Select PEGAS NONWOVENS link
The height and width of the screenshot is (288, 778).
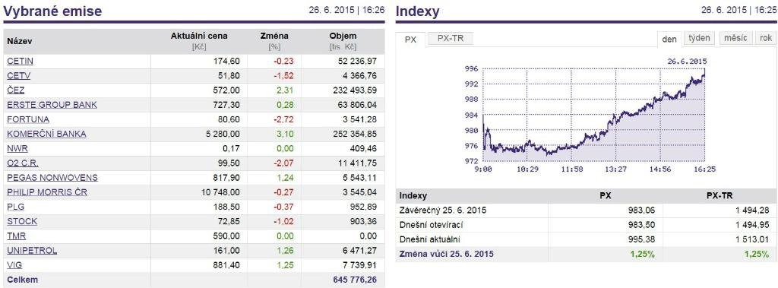pyautogui.click(x=52, y=177)
